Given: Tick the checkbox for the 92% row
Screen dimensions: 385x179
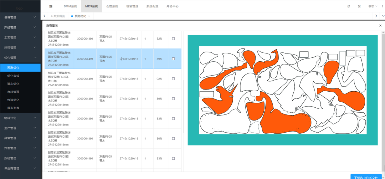Looking at the screenshot, I should pos(173,79).
